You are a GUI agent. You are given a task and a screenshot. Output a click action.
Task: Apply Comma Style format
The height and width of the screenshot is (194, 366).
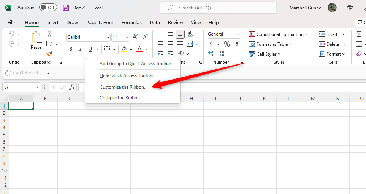tap(237, 44)
